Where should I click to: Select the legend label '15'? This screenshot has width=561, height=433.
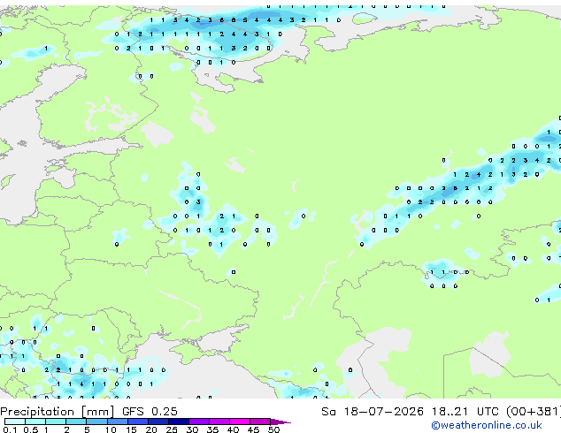coord(131,429)
